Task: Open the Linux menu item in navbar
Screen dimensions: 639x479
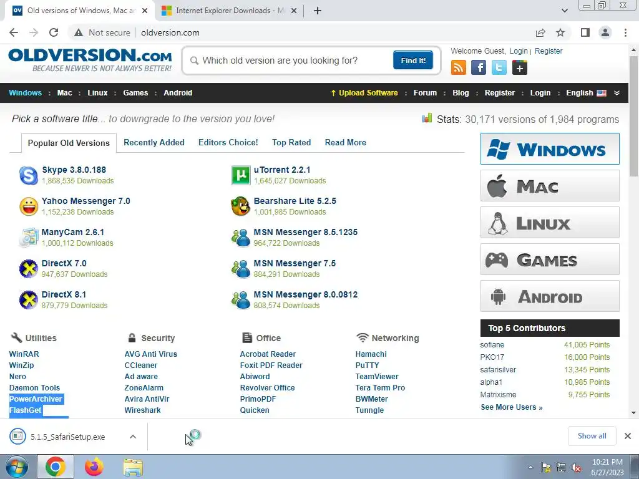Action: 98,93
